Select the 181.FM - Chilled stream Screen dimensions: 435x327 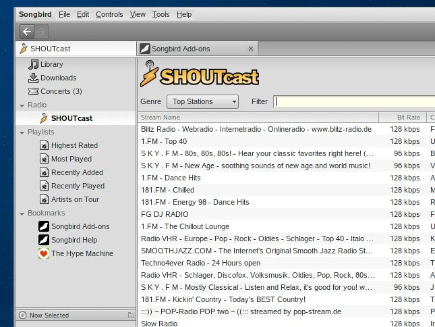tap(287, 190)
